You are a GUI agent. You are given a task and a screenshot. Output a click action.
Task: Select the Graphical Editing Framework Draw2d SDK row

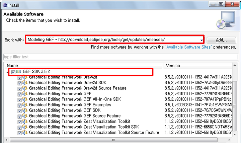click(x=68, y=83)
